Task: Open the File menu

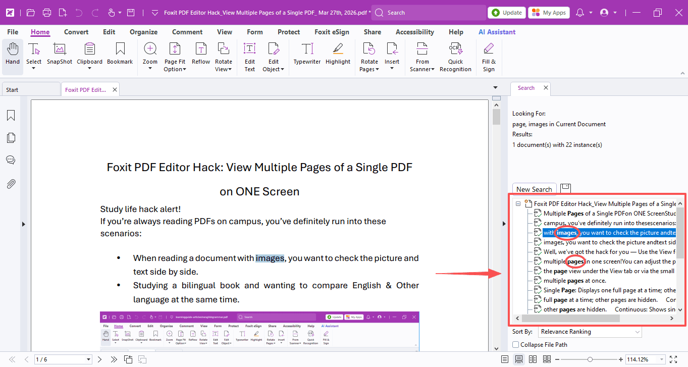Action: point(13,32)
